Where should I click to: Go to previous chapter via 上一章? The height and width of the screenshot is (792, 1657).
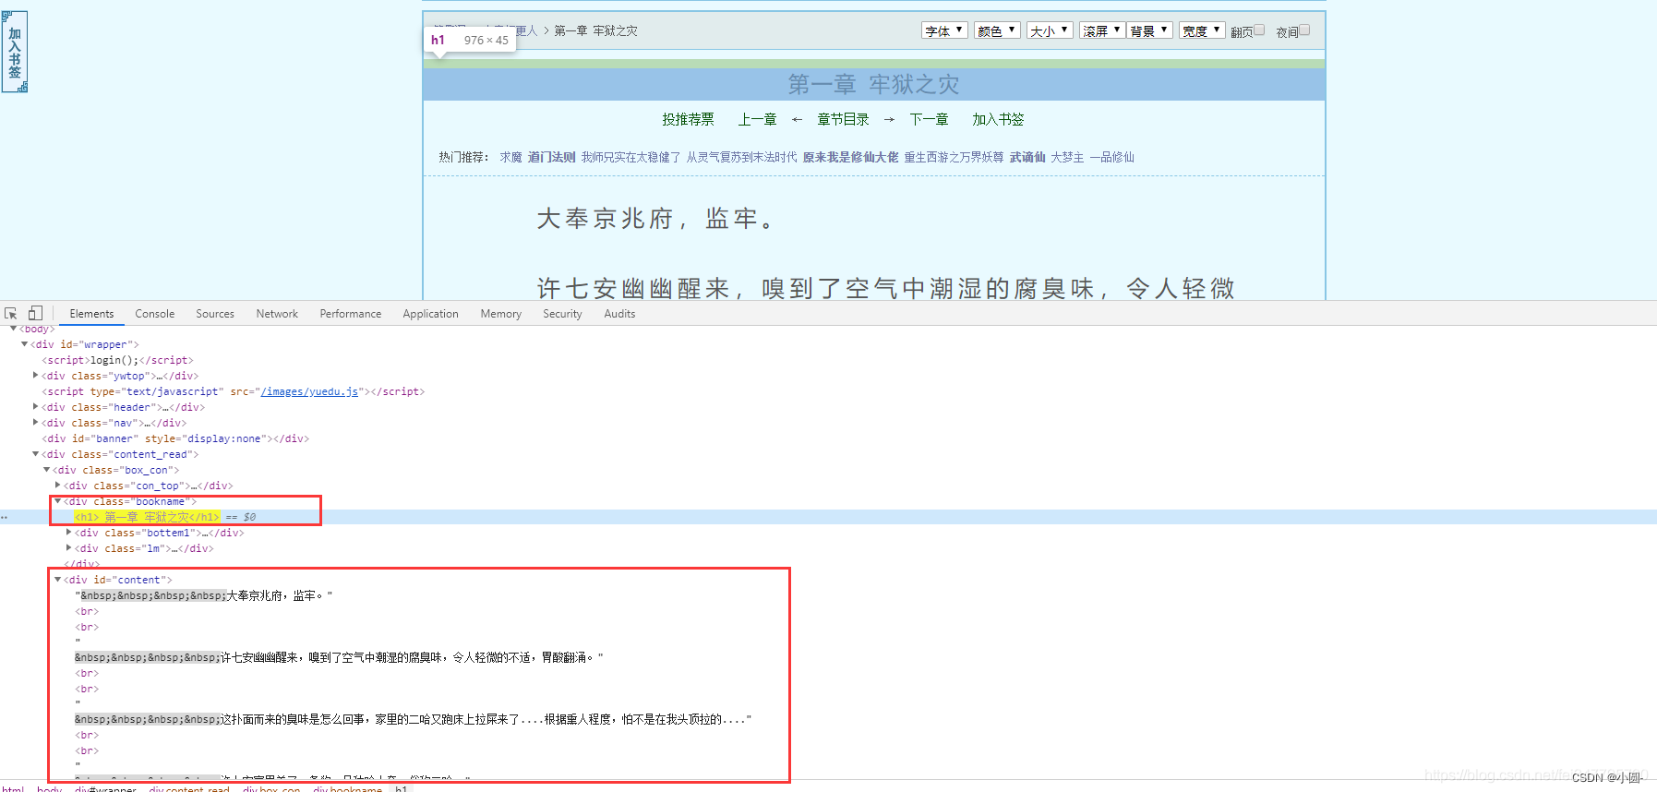757,119
